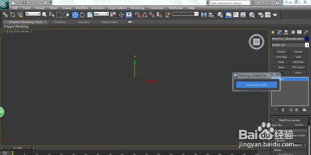Open the Manage Layers dialog
Screen dimensions: 311x155
tap(220, 15)
